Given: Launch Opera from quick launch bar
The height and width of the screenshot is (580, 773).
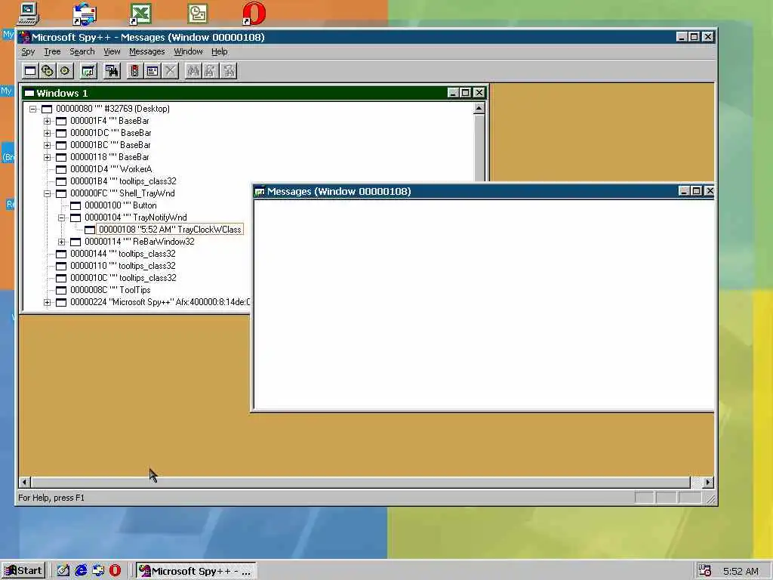Looking at the screenshot, I should click(115, 571).
